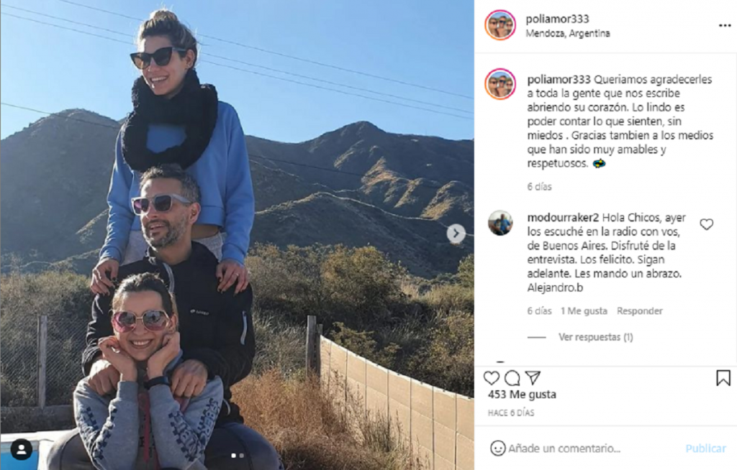Screen dimensions: 737x470
Task: Select second carousel dot indicator
Action: point(242,456)
